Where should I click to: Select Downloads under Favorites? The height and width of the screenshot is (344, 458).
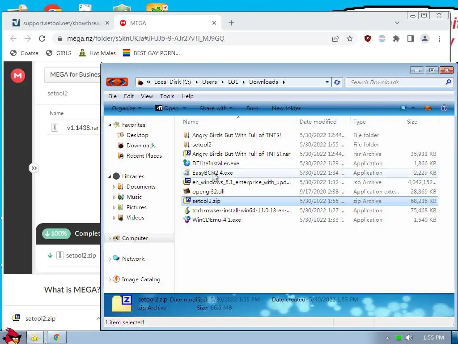141,146
